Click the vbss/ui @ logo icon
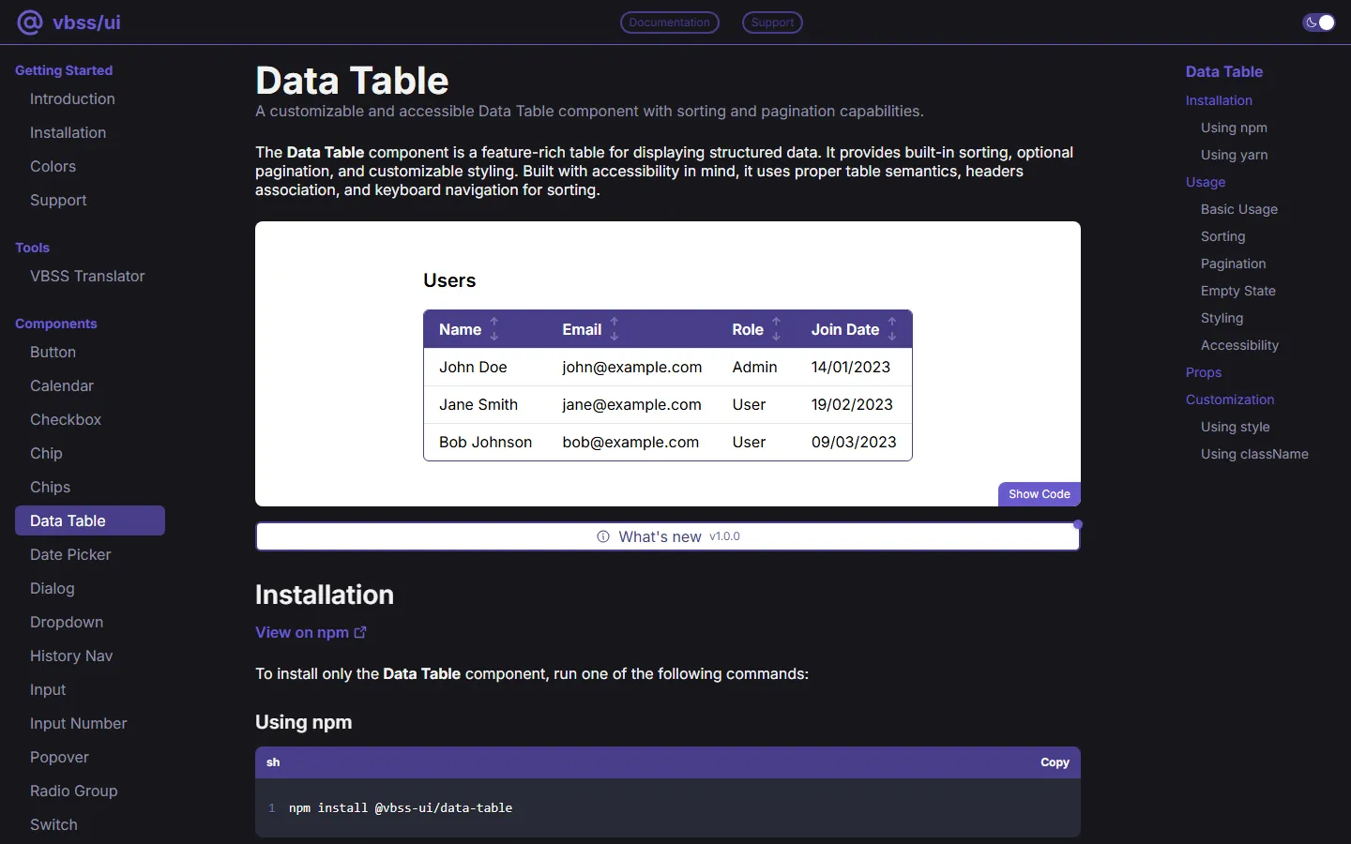 click(30, 23)
